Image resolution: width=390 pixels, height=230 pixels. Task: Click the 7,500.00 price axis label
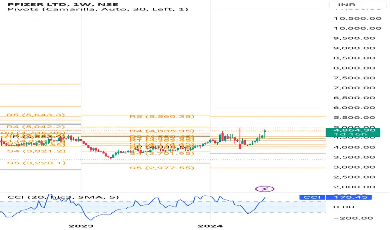[x=354, y=78]
